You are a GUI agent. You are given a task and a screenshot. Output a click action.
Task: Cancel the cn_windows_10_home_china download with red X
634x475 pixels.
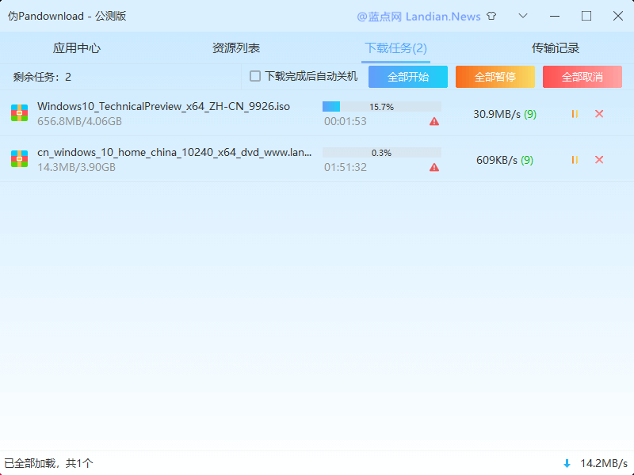599,160
